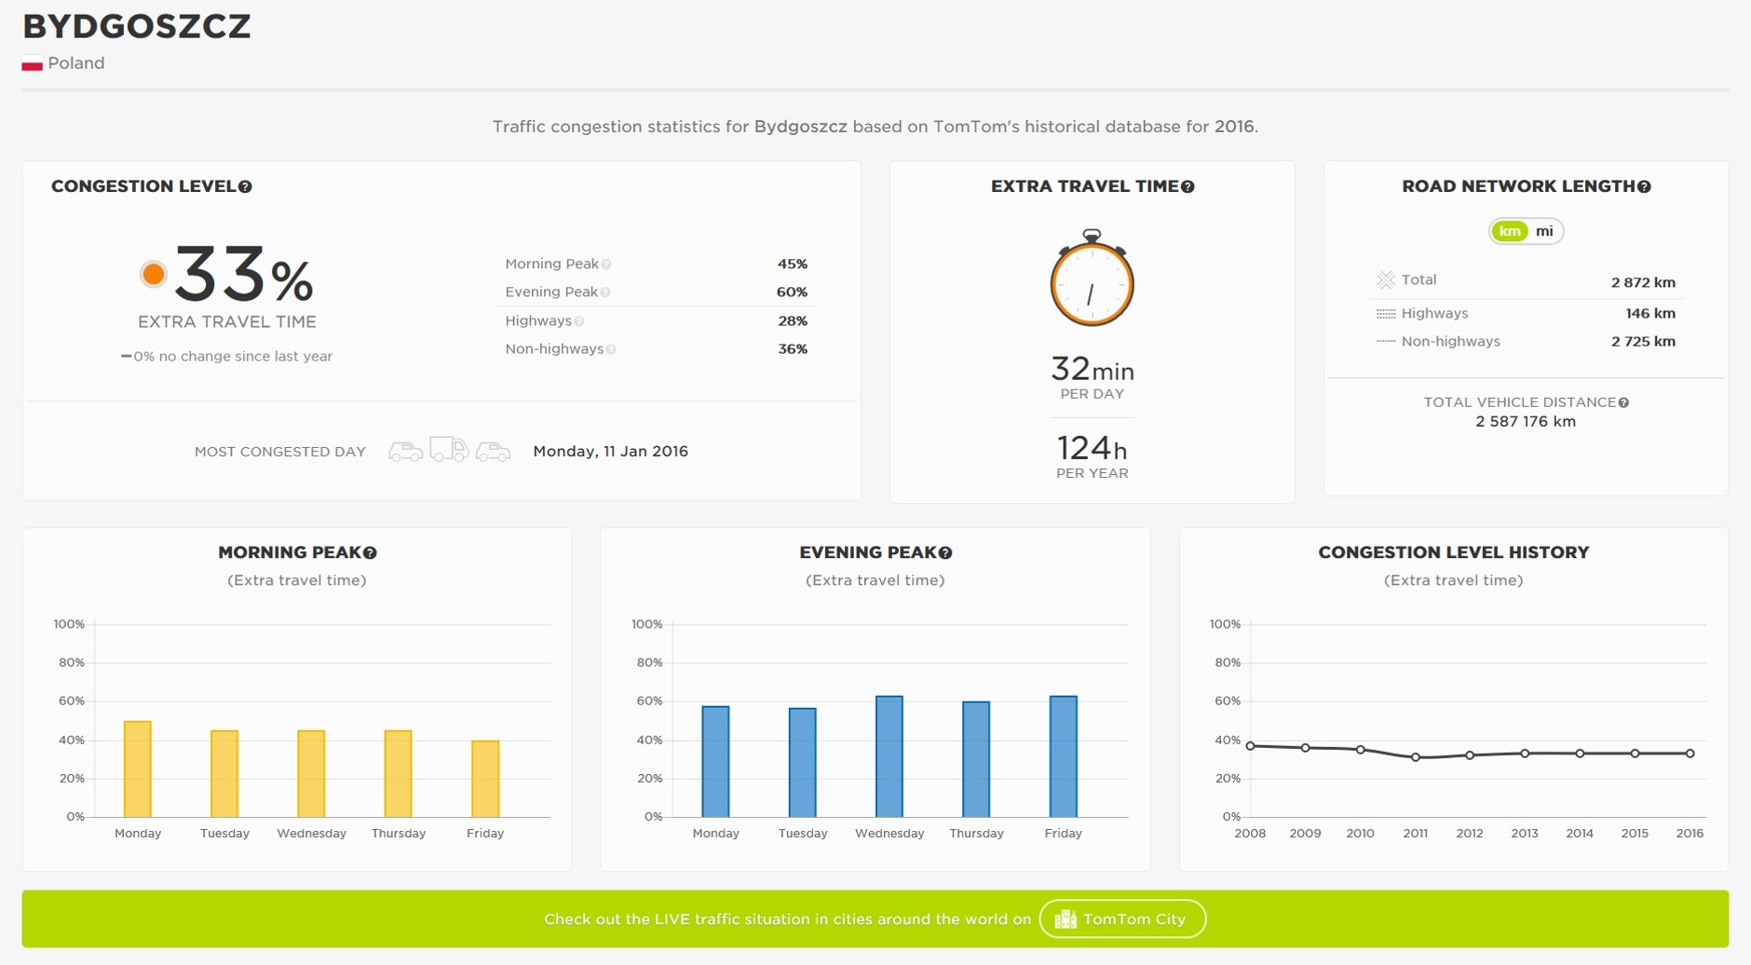Click the Morning Peak chart title help icon

point(370,553)
